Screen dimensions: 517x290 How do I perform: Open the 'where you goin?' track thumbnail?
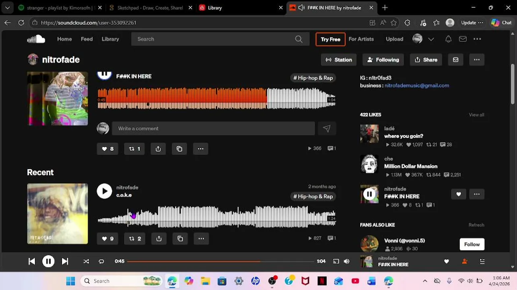pos(369,134)
